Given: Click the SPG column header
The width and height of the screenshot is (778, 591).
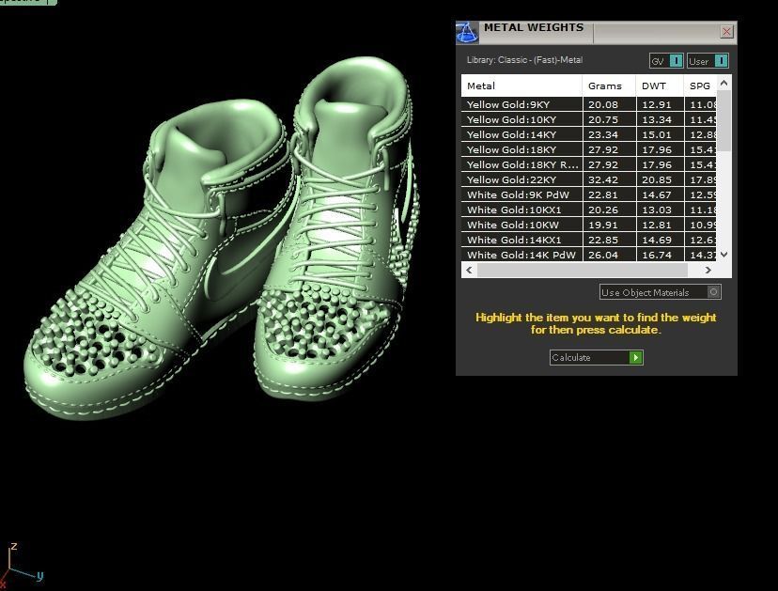Looking at the screenshot, I should point(700,86).
